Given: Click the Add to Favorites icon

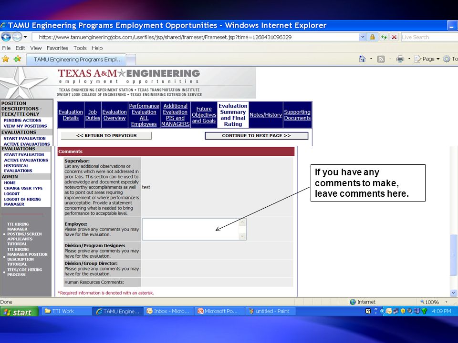Looking at the screenshot, I should click(18, 59).
